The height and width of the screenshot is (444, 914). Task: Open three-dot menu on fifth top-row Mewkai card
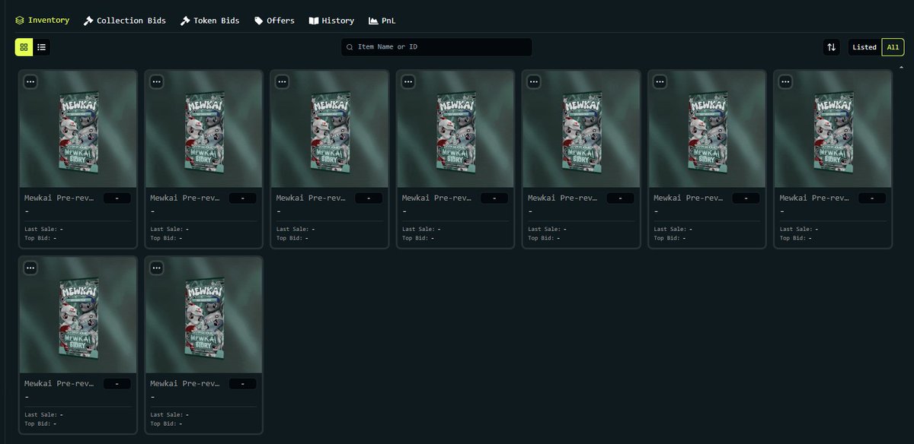[534, 81]
